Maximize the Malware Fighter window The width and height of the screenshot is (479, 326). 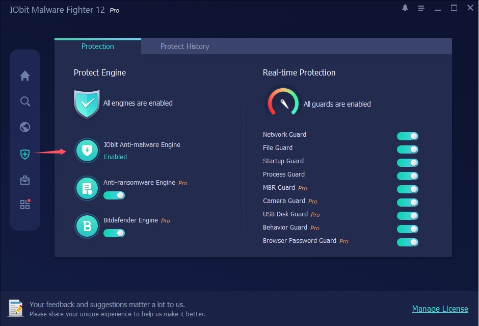pyautogui.click(x=454, y=8)
